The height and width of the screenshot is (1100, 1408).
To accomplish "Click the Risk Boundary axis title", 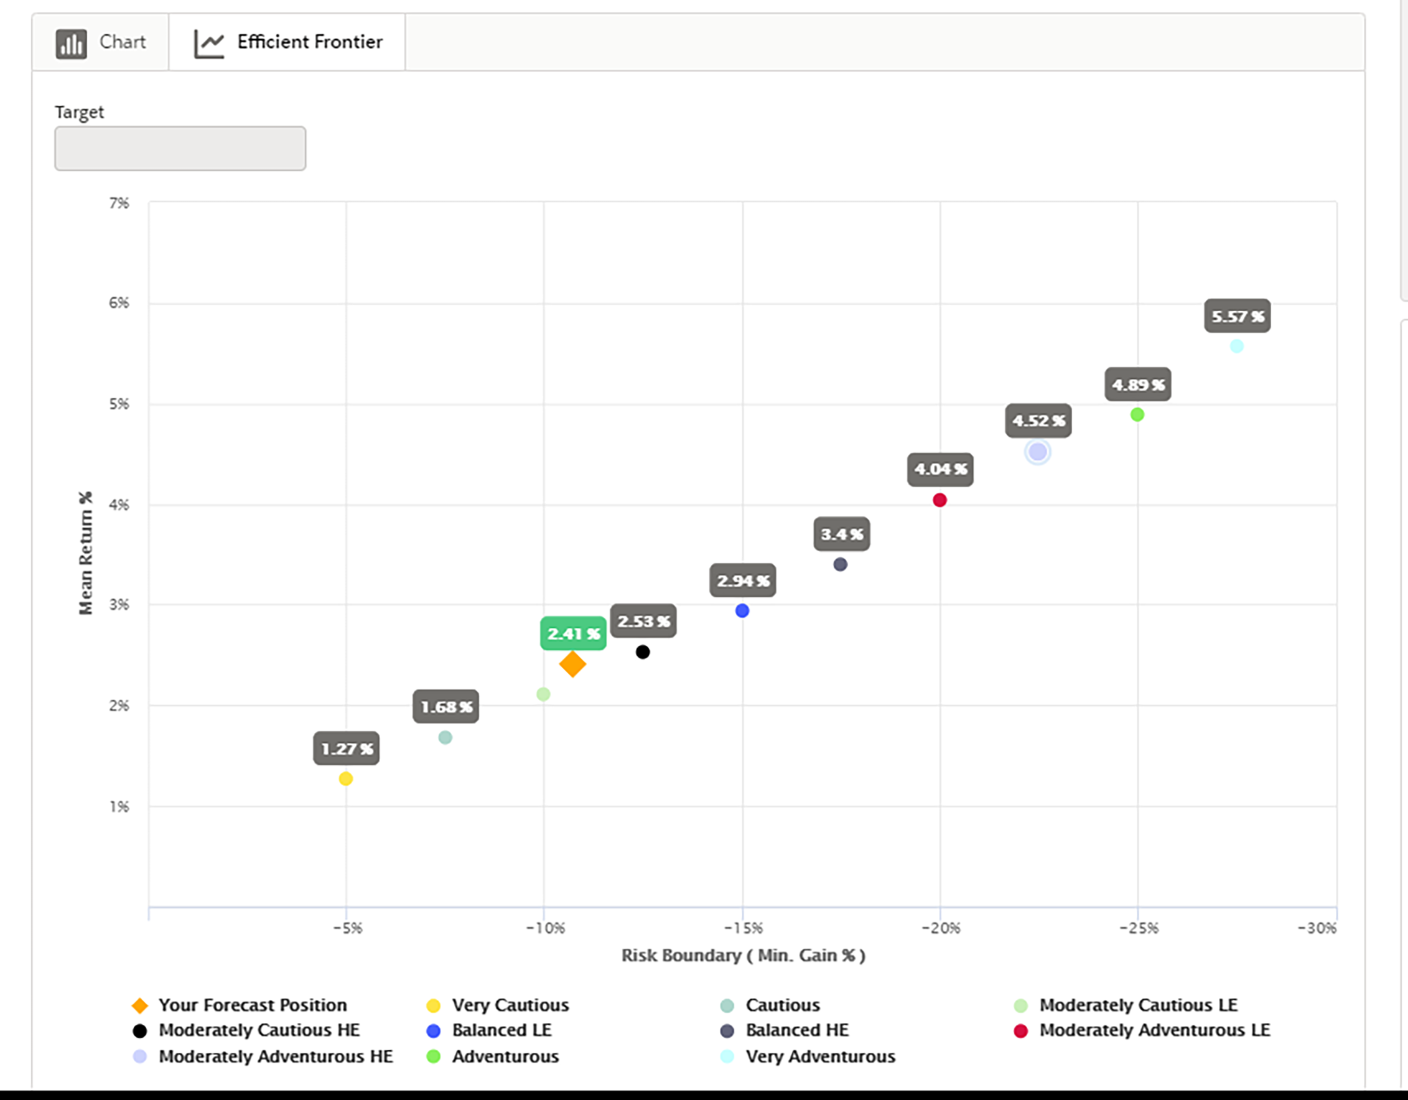I will (744, 956).
